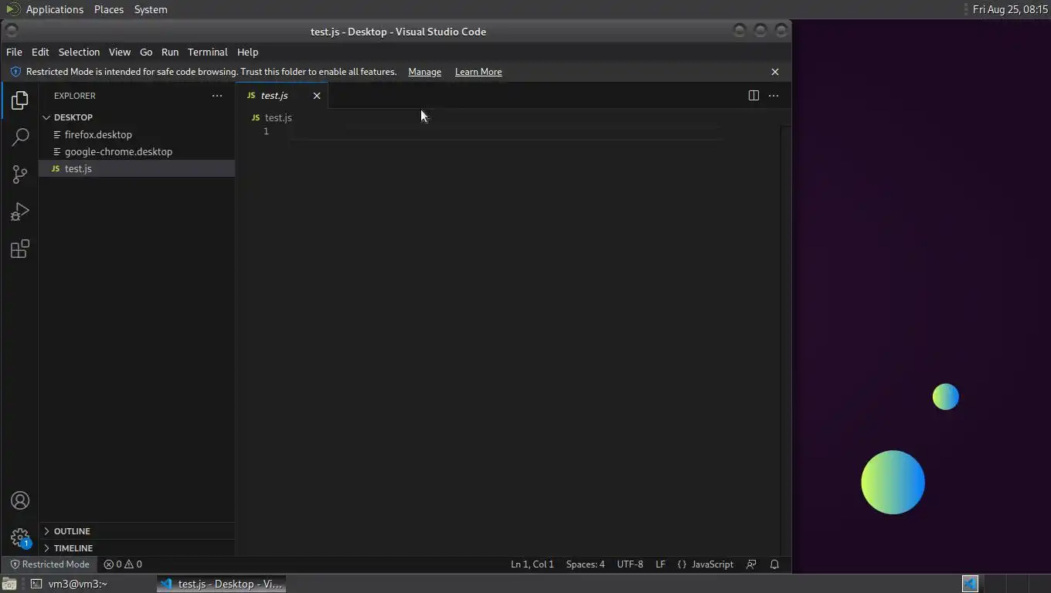Split the editor to the right

[753, 96]
